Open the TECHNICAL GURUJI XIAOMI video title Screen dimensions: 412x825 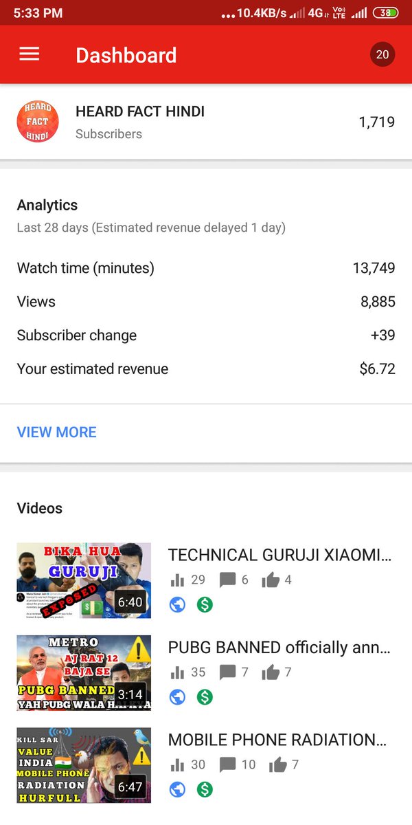[280, 555]
